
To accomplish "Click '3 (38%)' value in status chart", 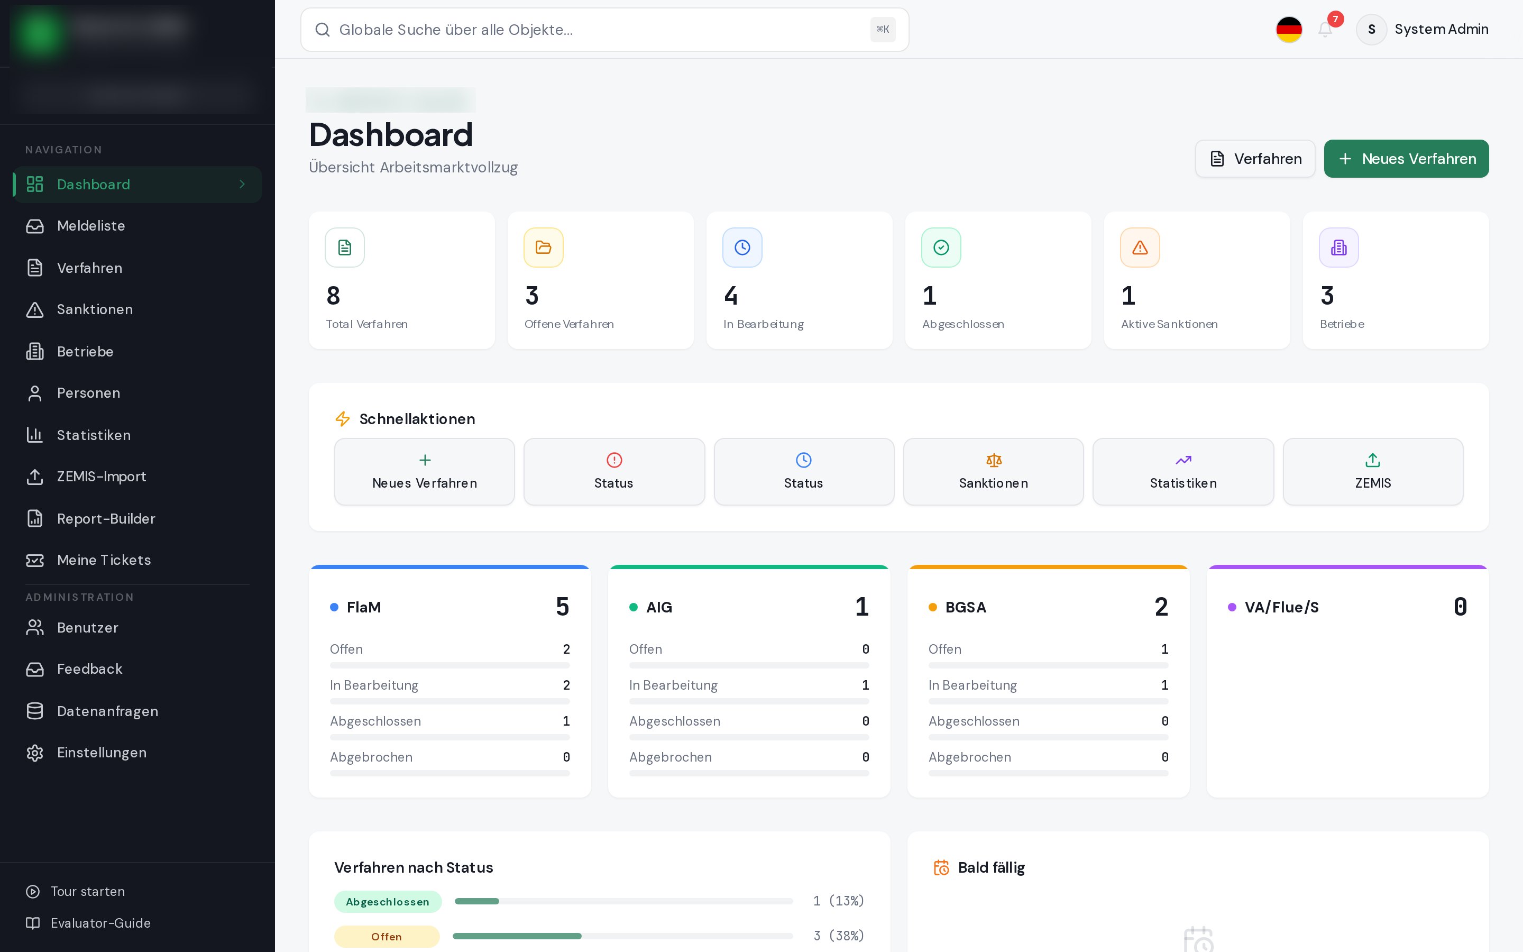I will point(839,936).
